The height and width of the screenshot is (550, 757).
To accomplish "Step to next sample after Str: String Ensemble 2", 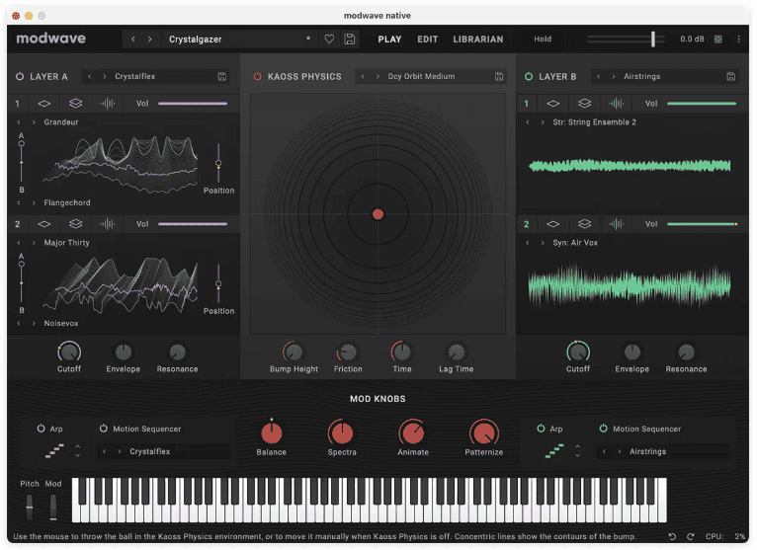I will [x=543, y=122].
